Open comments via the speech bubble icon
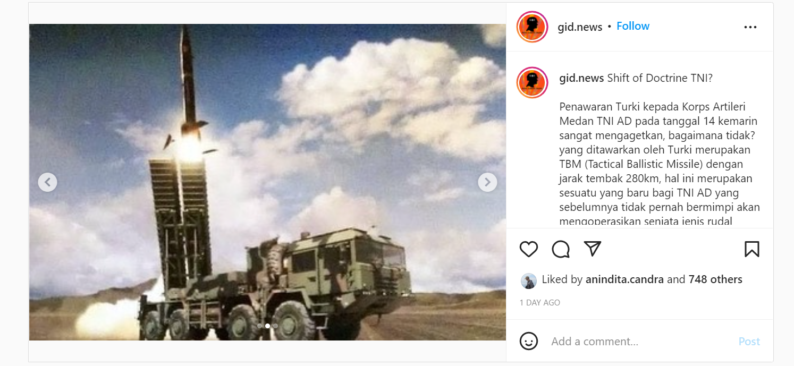 [561, 249]
